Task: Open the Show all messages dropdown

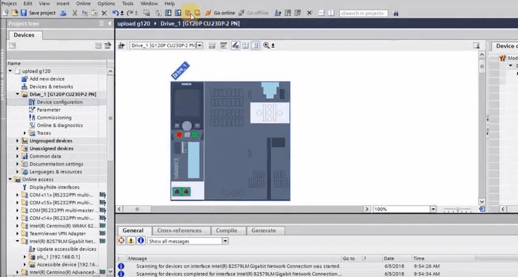Action: pos(225,241)
